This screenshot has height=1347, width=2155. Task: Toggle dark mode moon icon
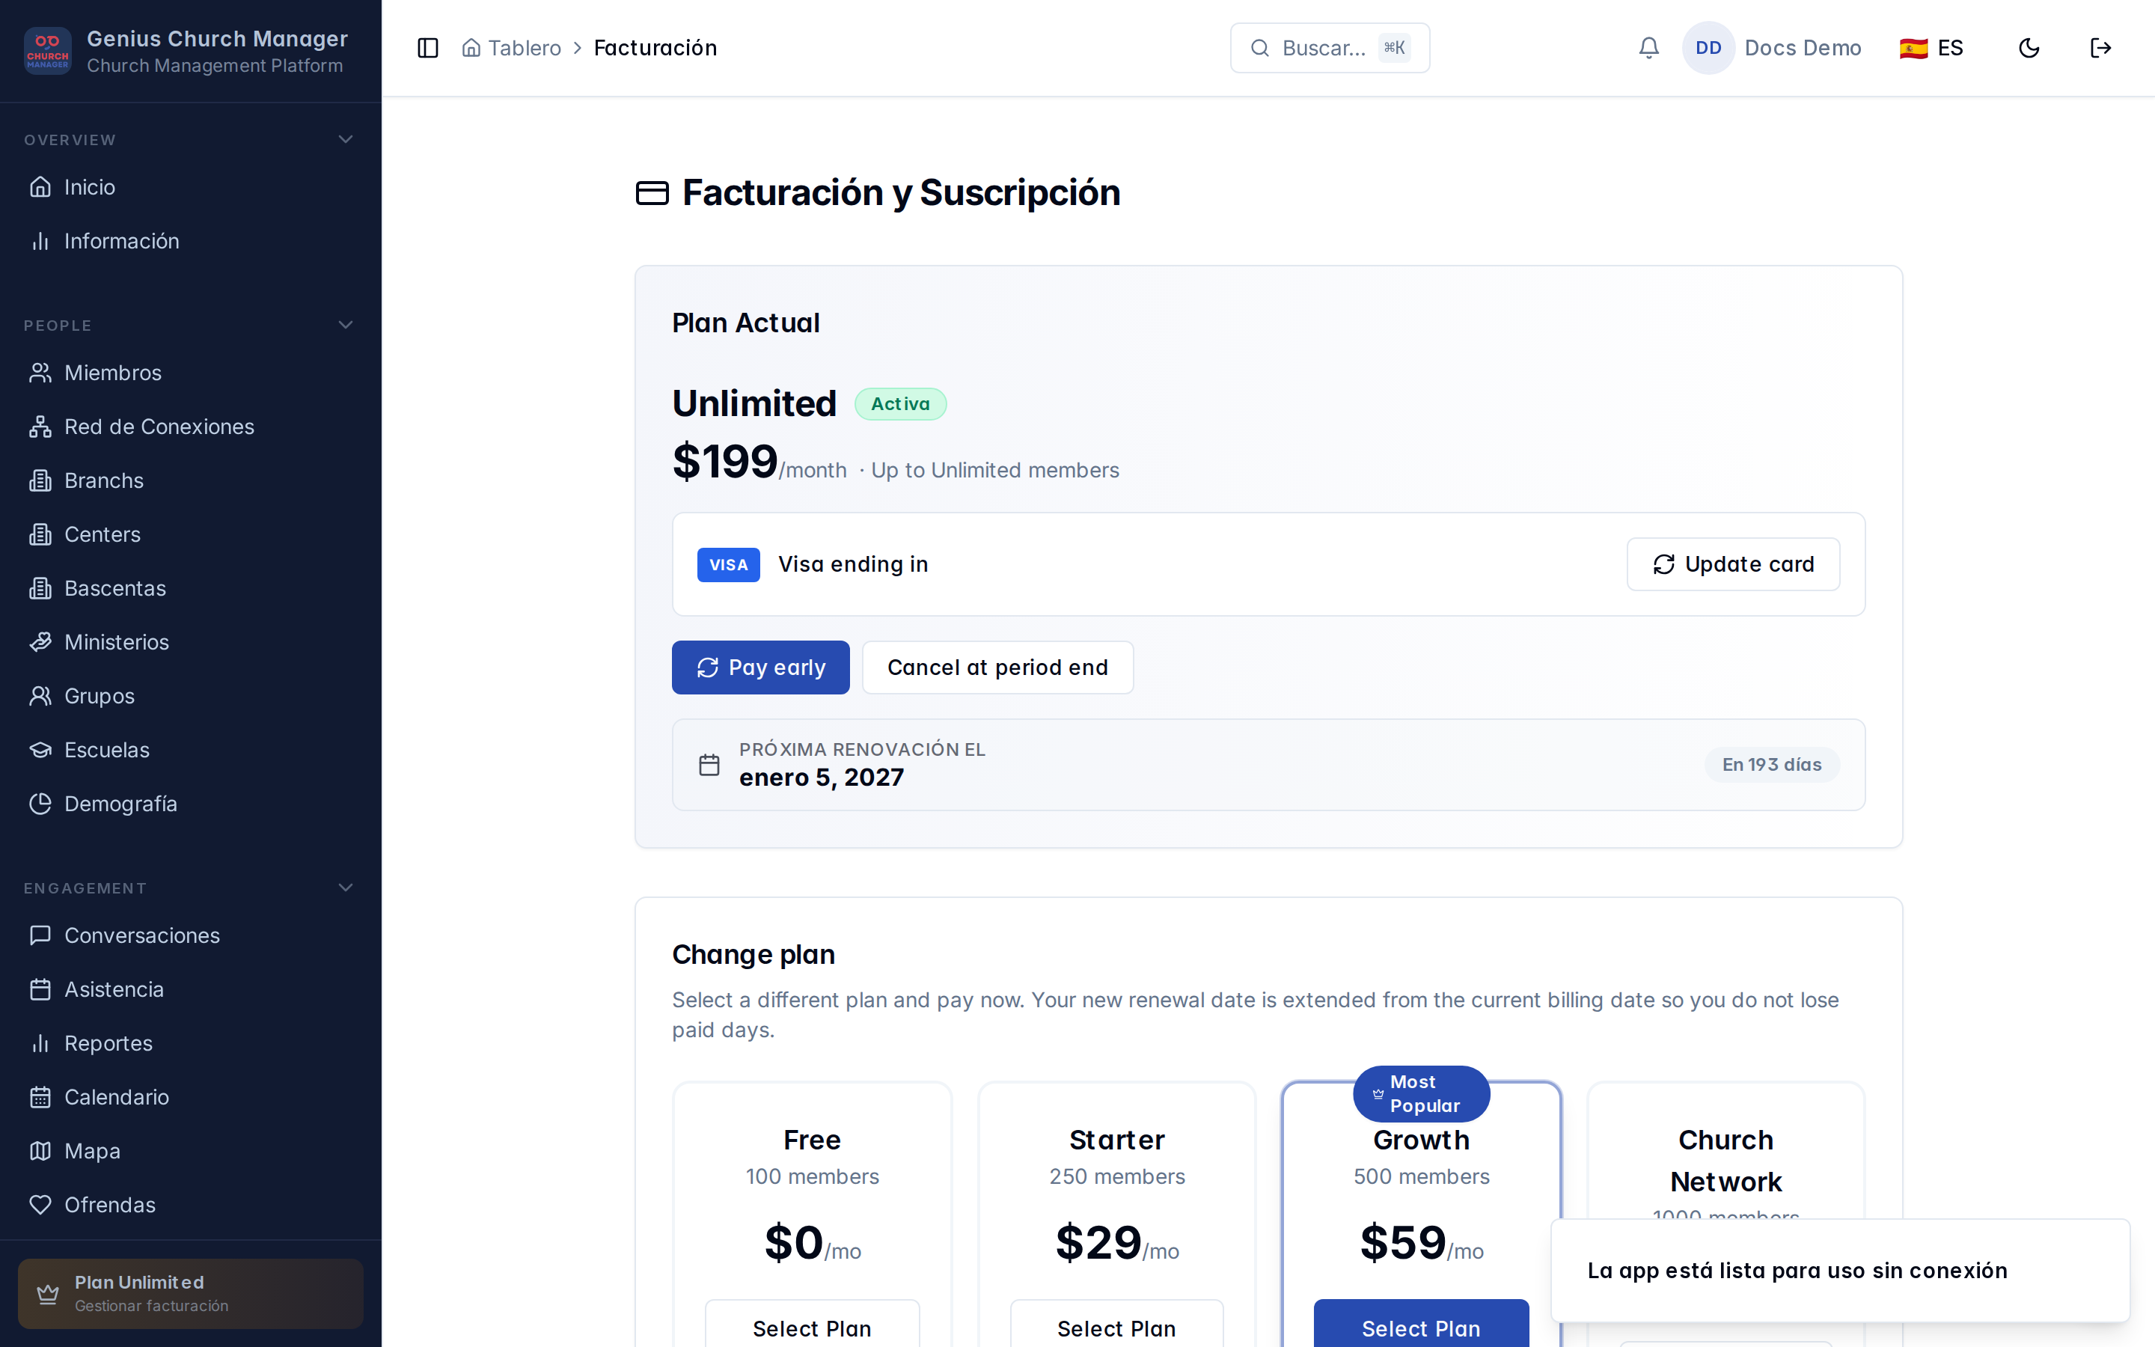[x=2029, y=48]
